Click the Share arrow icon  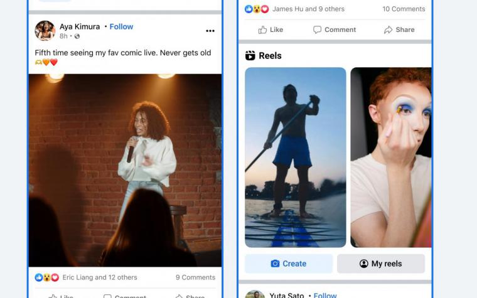(388, 30)
